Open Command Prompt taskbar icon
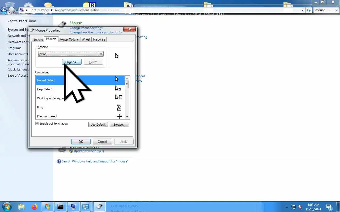The width and height of the screenshot is (340, 212). 60,207
